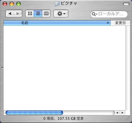The width and height of the screenshot is (132, 123).
Task: Click the ピクチャ folder icon in title bar
Action: (x=57, y=4)
